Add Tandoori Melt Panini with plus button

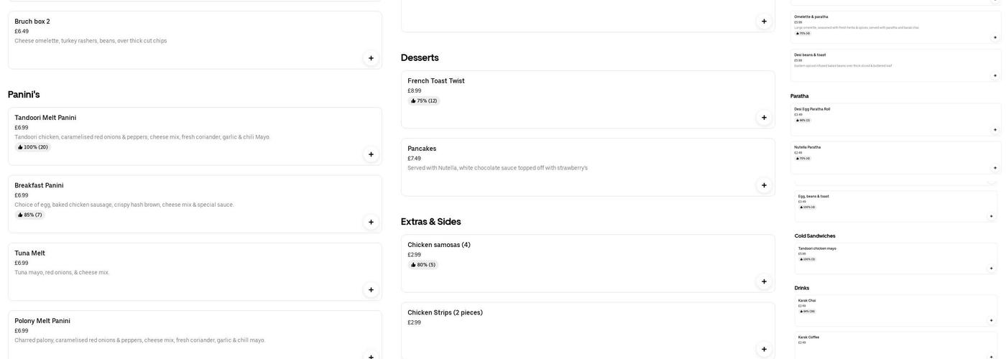click(371, 154)
